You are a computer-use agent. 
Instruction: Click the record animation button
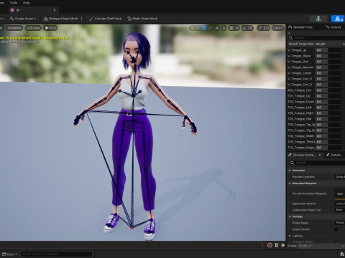pos(270,245)
